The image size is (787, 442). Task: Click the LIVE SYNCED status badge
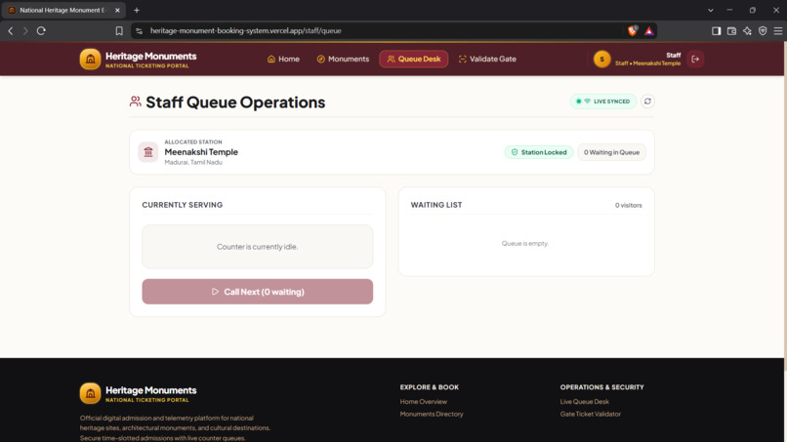(603, 101)
